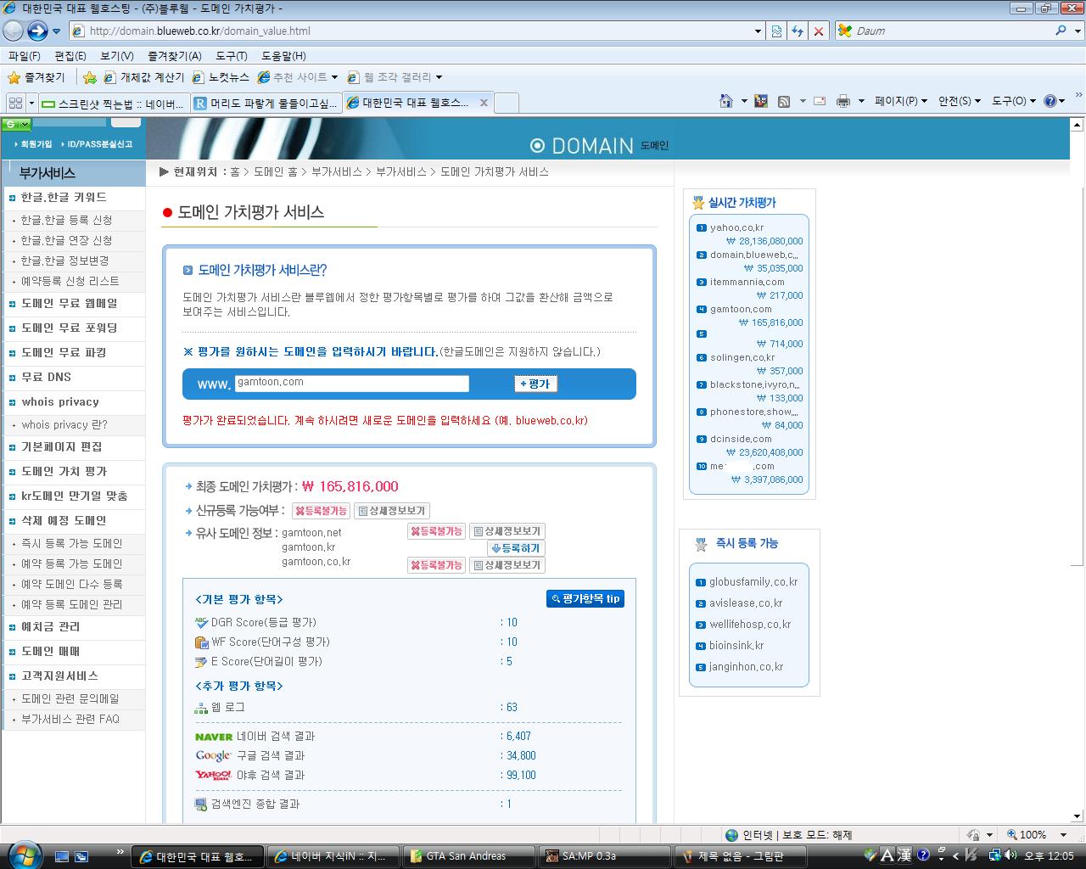Open the 도메인 무료 파킹 sidebar link

tap(64, 352)
